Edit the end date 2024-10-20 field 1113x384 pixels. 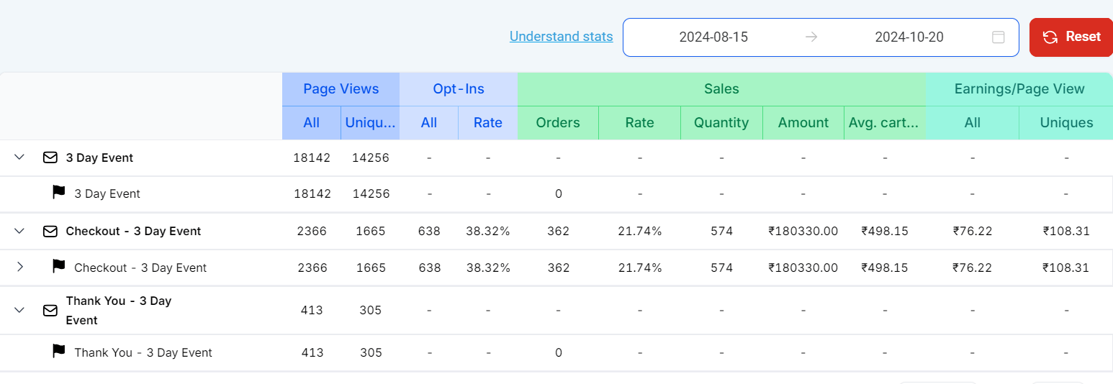(x=909, y=37)
